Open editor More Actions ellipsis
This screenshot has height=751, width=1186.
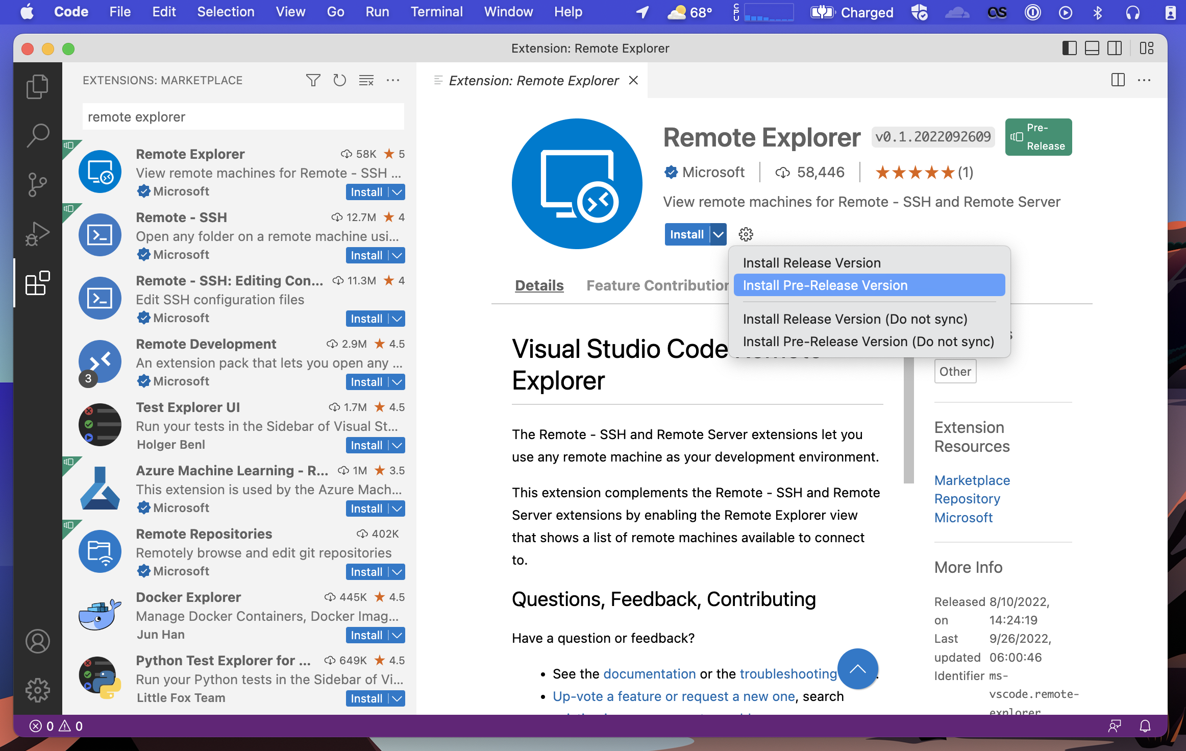tap(1144, 80)
